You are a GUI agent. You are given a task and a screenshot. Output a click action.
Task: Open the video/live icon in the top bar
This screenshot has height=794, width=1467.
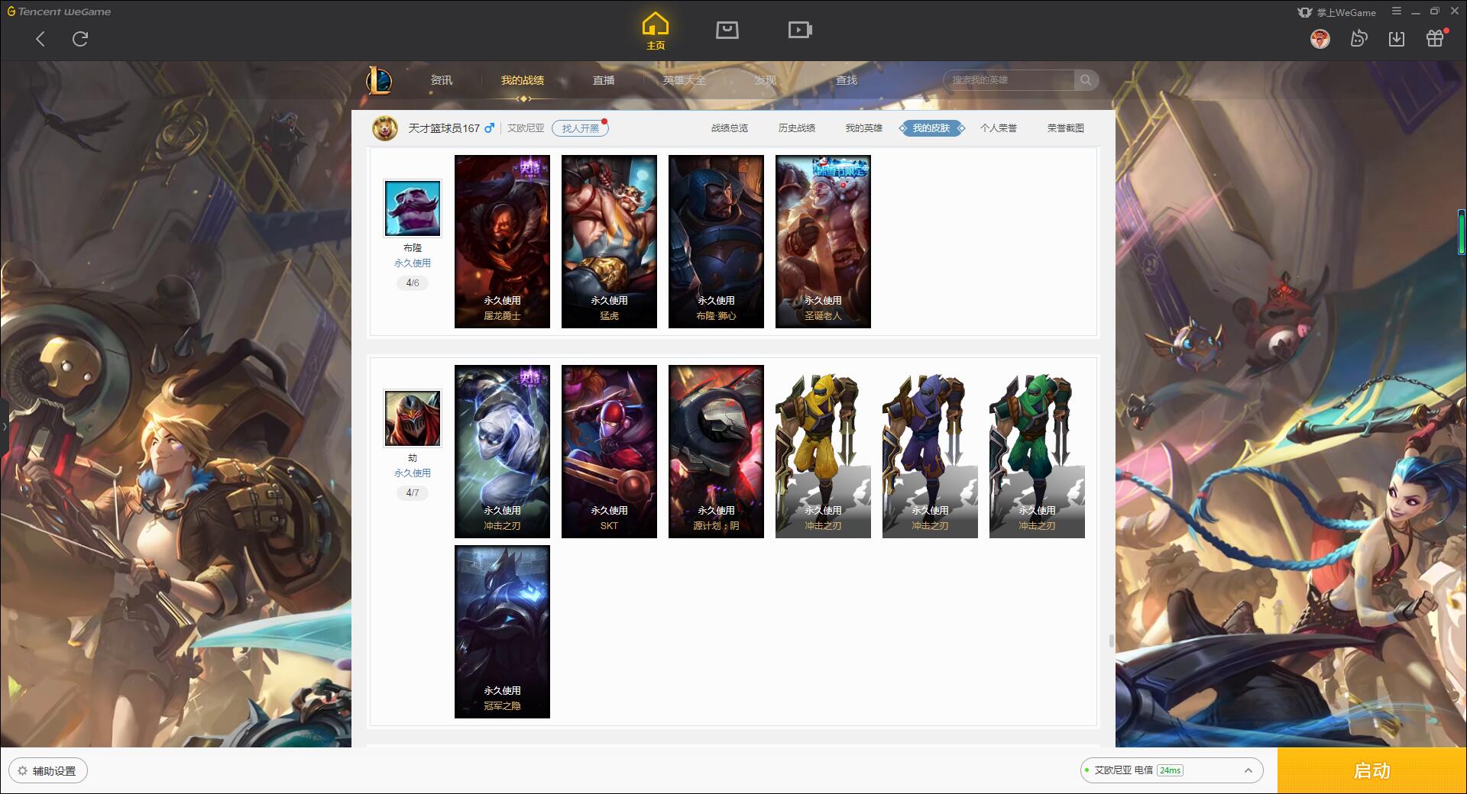(800, 30)
